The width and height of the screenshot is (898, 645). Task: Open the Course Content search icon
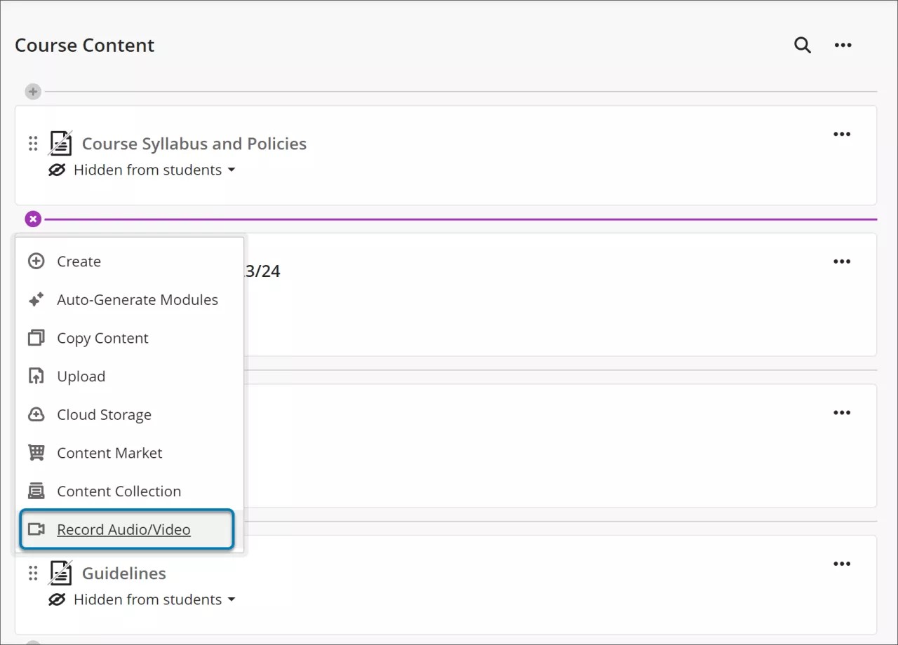tap(802, 45)
